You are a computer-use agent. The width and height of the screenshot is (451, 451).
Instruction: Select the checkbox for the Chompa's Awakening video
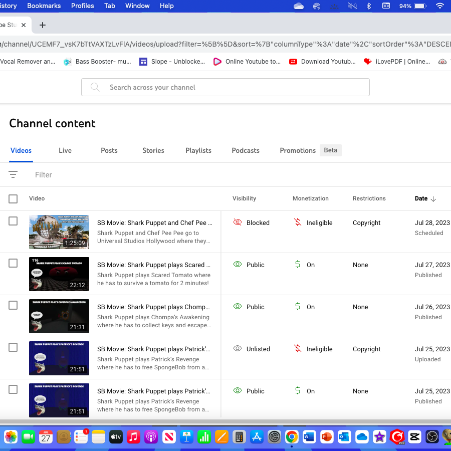point(13,305)
